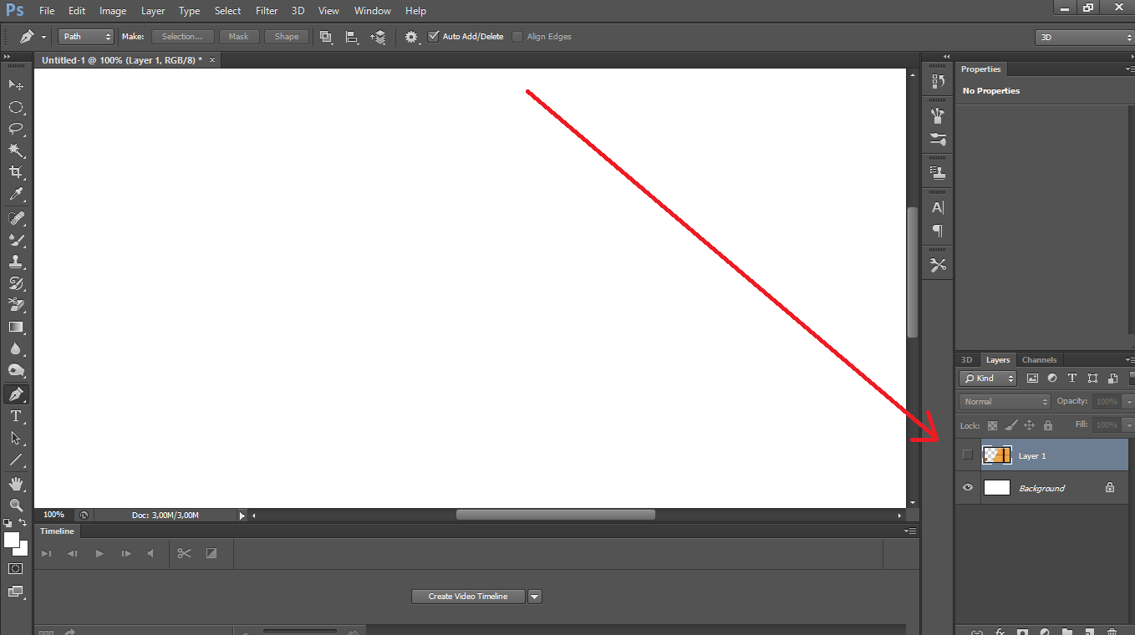Open the Kind filter dropdown
1135x635 pixels.
coord(987,378)
